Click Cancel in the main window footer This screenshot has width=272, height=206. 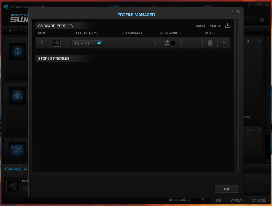pyautogui.click(x=258, y=200)
